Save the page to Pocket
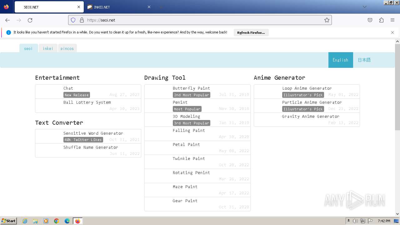 (x=370, y=20)
